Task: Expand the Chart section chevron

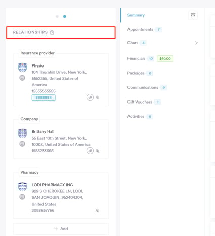Action: [196, 43]
